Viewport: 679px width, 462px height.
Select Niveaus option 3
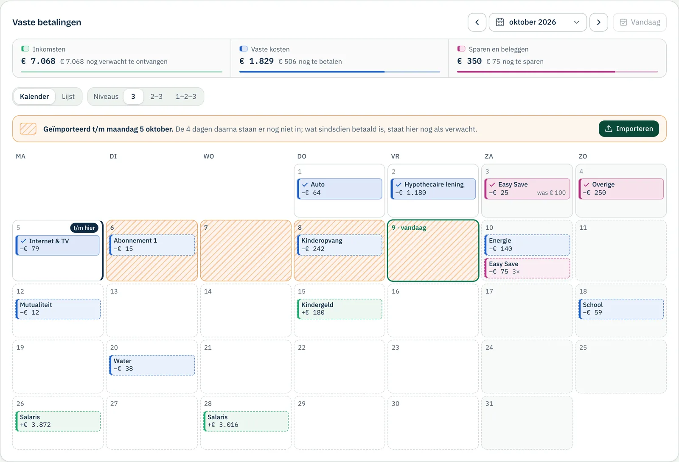click(x=133, y=97)
